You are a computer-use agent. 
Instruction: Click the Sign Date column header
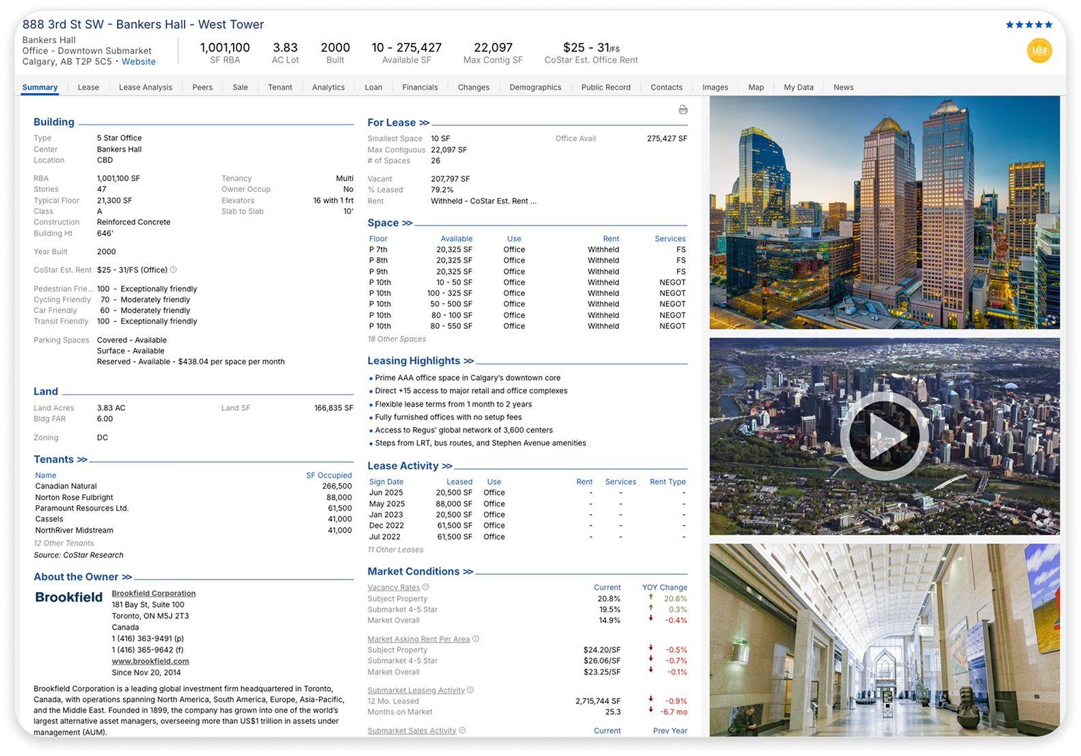386,482
